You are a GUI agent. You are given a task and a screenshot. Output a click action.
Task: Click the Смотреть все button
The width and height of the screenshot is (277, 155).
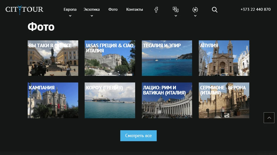(x=138, y=136)
